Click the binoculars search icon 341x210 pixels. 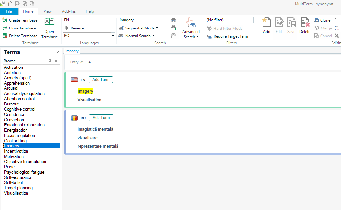[x=174, y=20]
